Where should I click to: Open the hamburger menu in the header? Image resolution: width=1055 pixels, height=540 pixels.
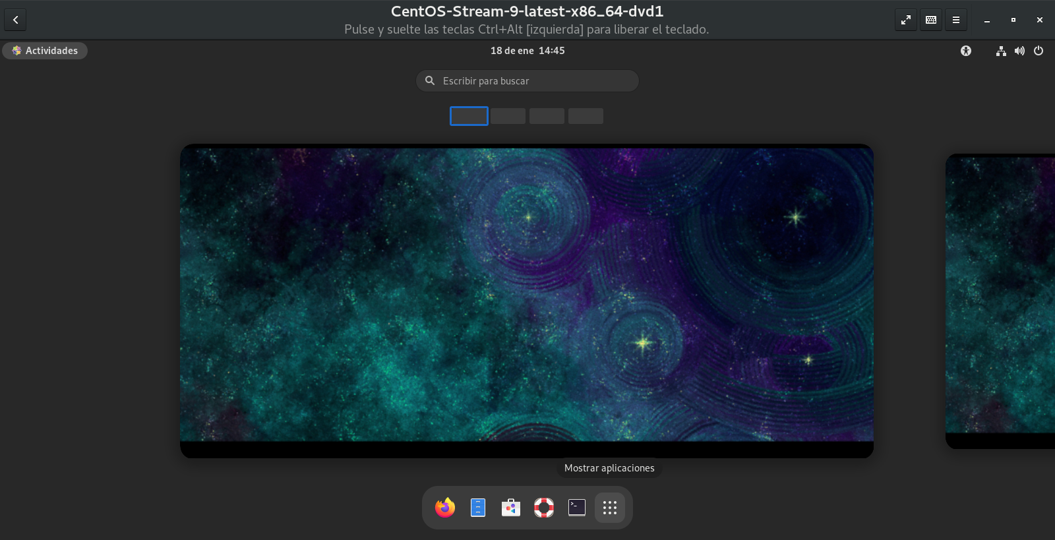pyautogui.click(x=956, y=20)
